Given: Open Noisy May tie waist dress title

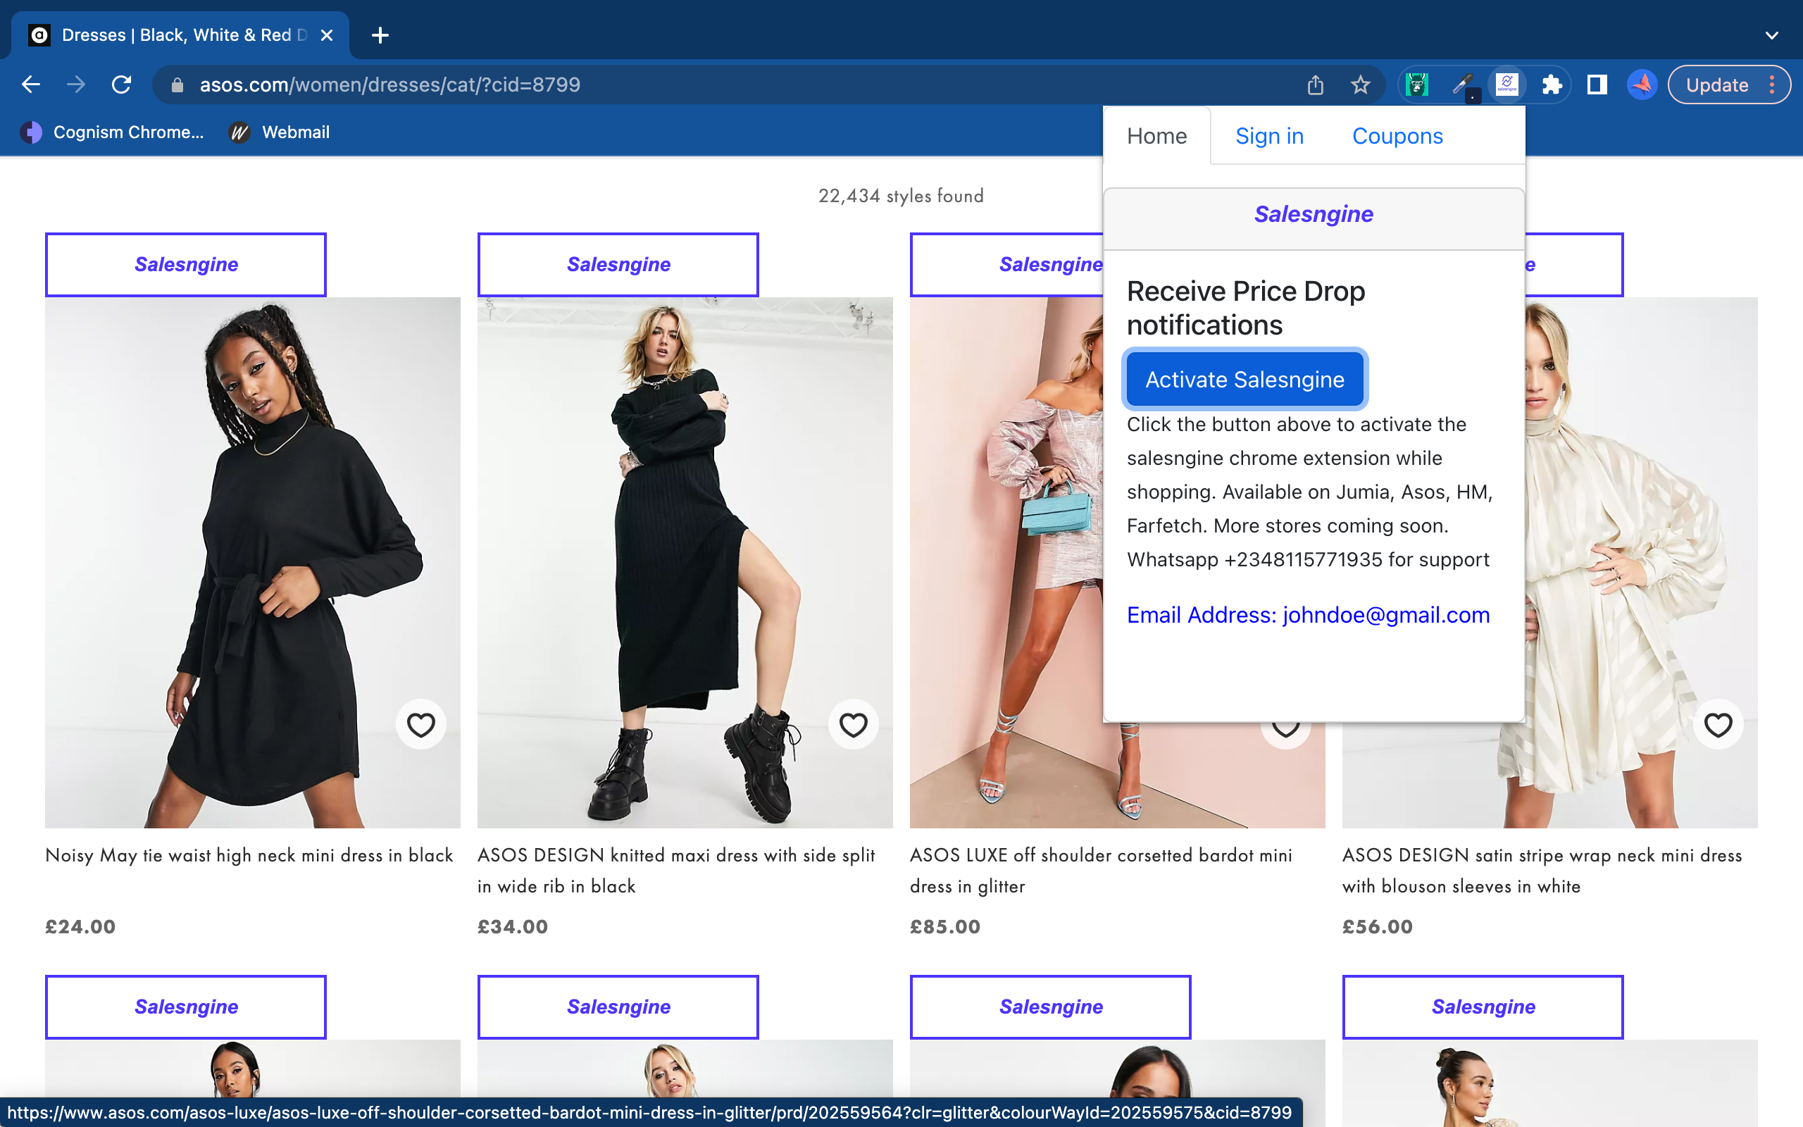Looking at the screenshot, I should point(249,855).
